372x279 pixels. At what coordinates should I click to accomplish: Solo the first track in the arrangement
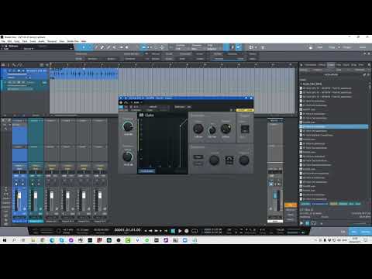(x=14, y=71)
